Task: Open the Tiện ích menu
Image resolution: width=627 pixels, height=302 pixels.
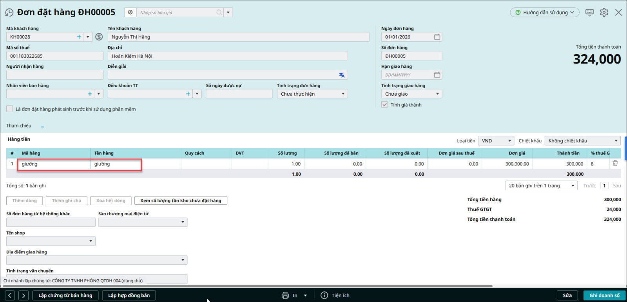Action: (x=335, y=295)
